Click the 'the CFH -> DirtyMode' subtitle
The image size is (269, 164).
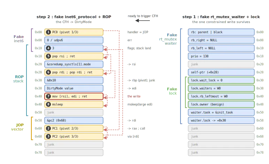tap(74, 22)
